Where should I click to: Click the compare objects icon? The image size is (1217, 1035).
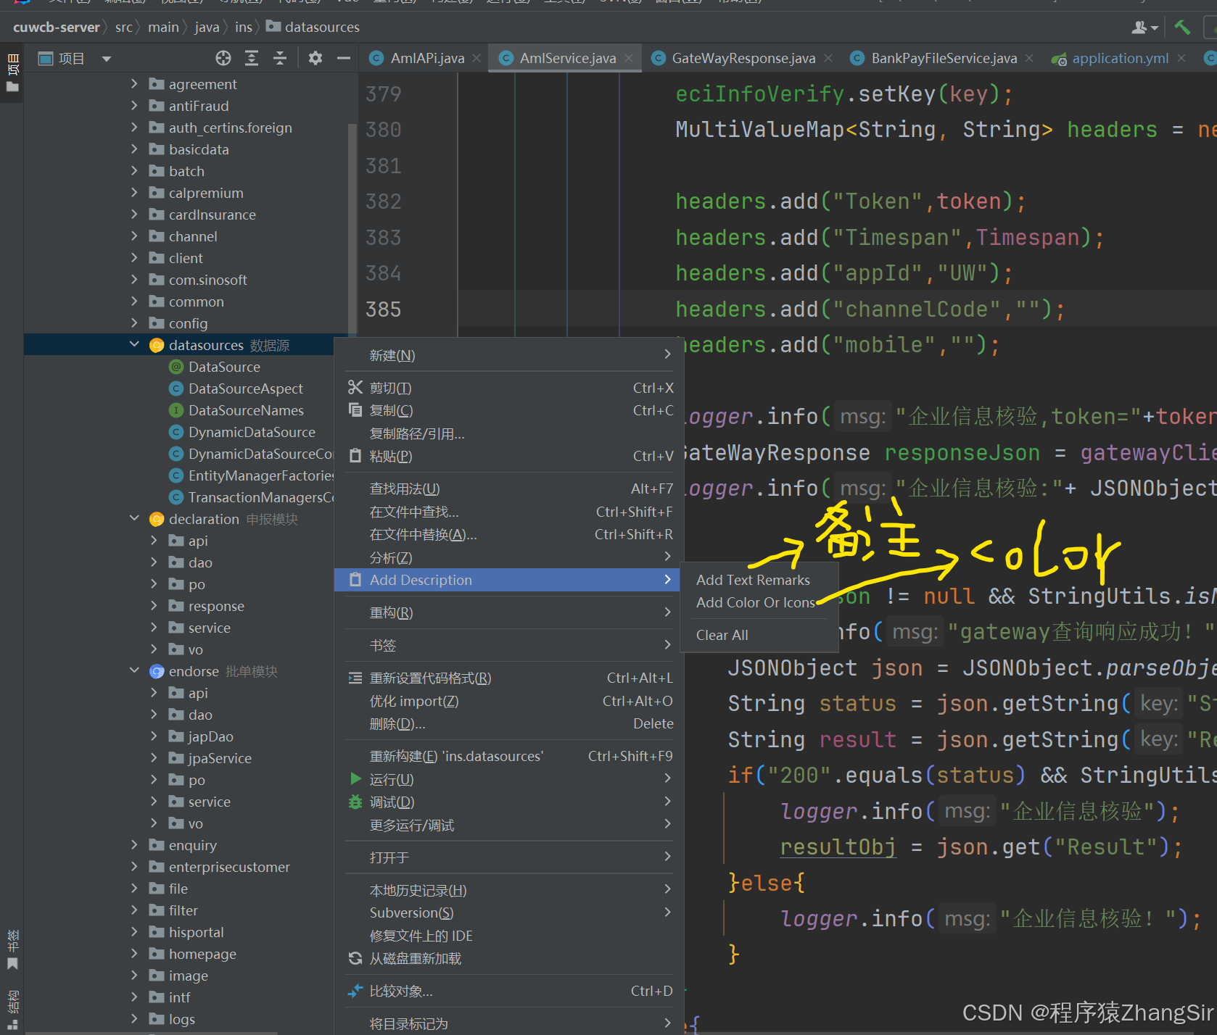(355, 992)
